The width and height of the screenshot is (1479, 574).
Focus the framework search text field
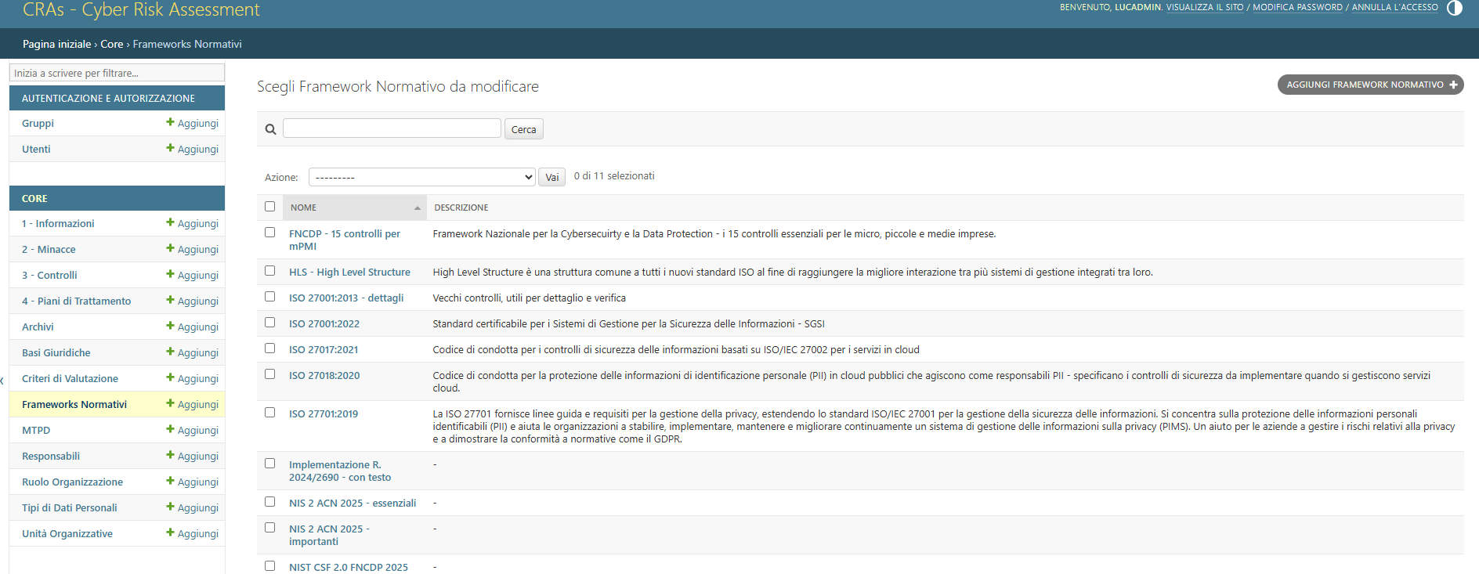[x=392, y=128]
